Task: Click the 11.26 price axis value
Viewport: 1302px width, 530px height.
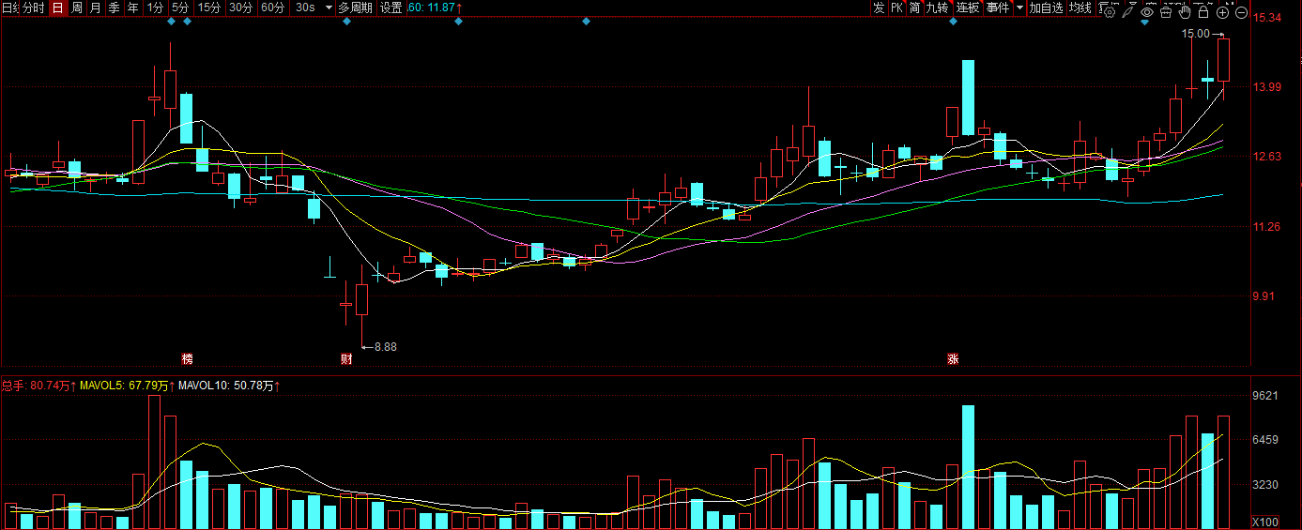Action: [1268, 226]
